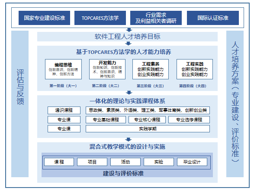Click the vertical 评估与反馈 bar
This screenshot has width=254, height=191.
(x=20, y=104)
